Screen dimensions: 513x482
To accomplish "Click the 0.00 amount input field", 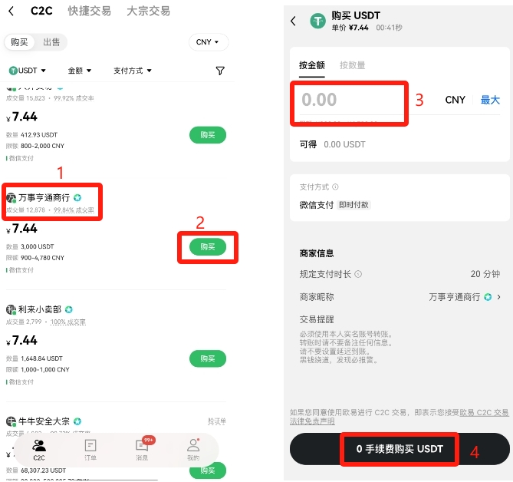I will pos(350,100).
